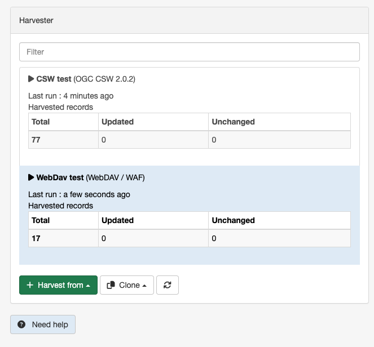
Task: Open the Clone dropdown caret
Action: click(144, 286)
